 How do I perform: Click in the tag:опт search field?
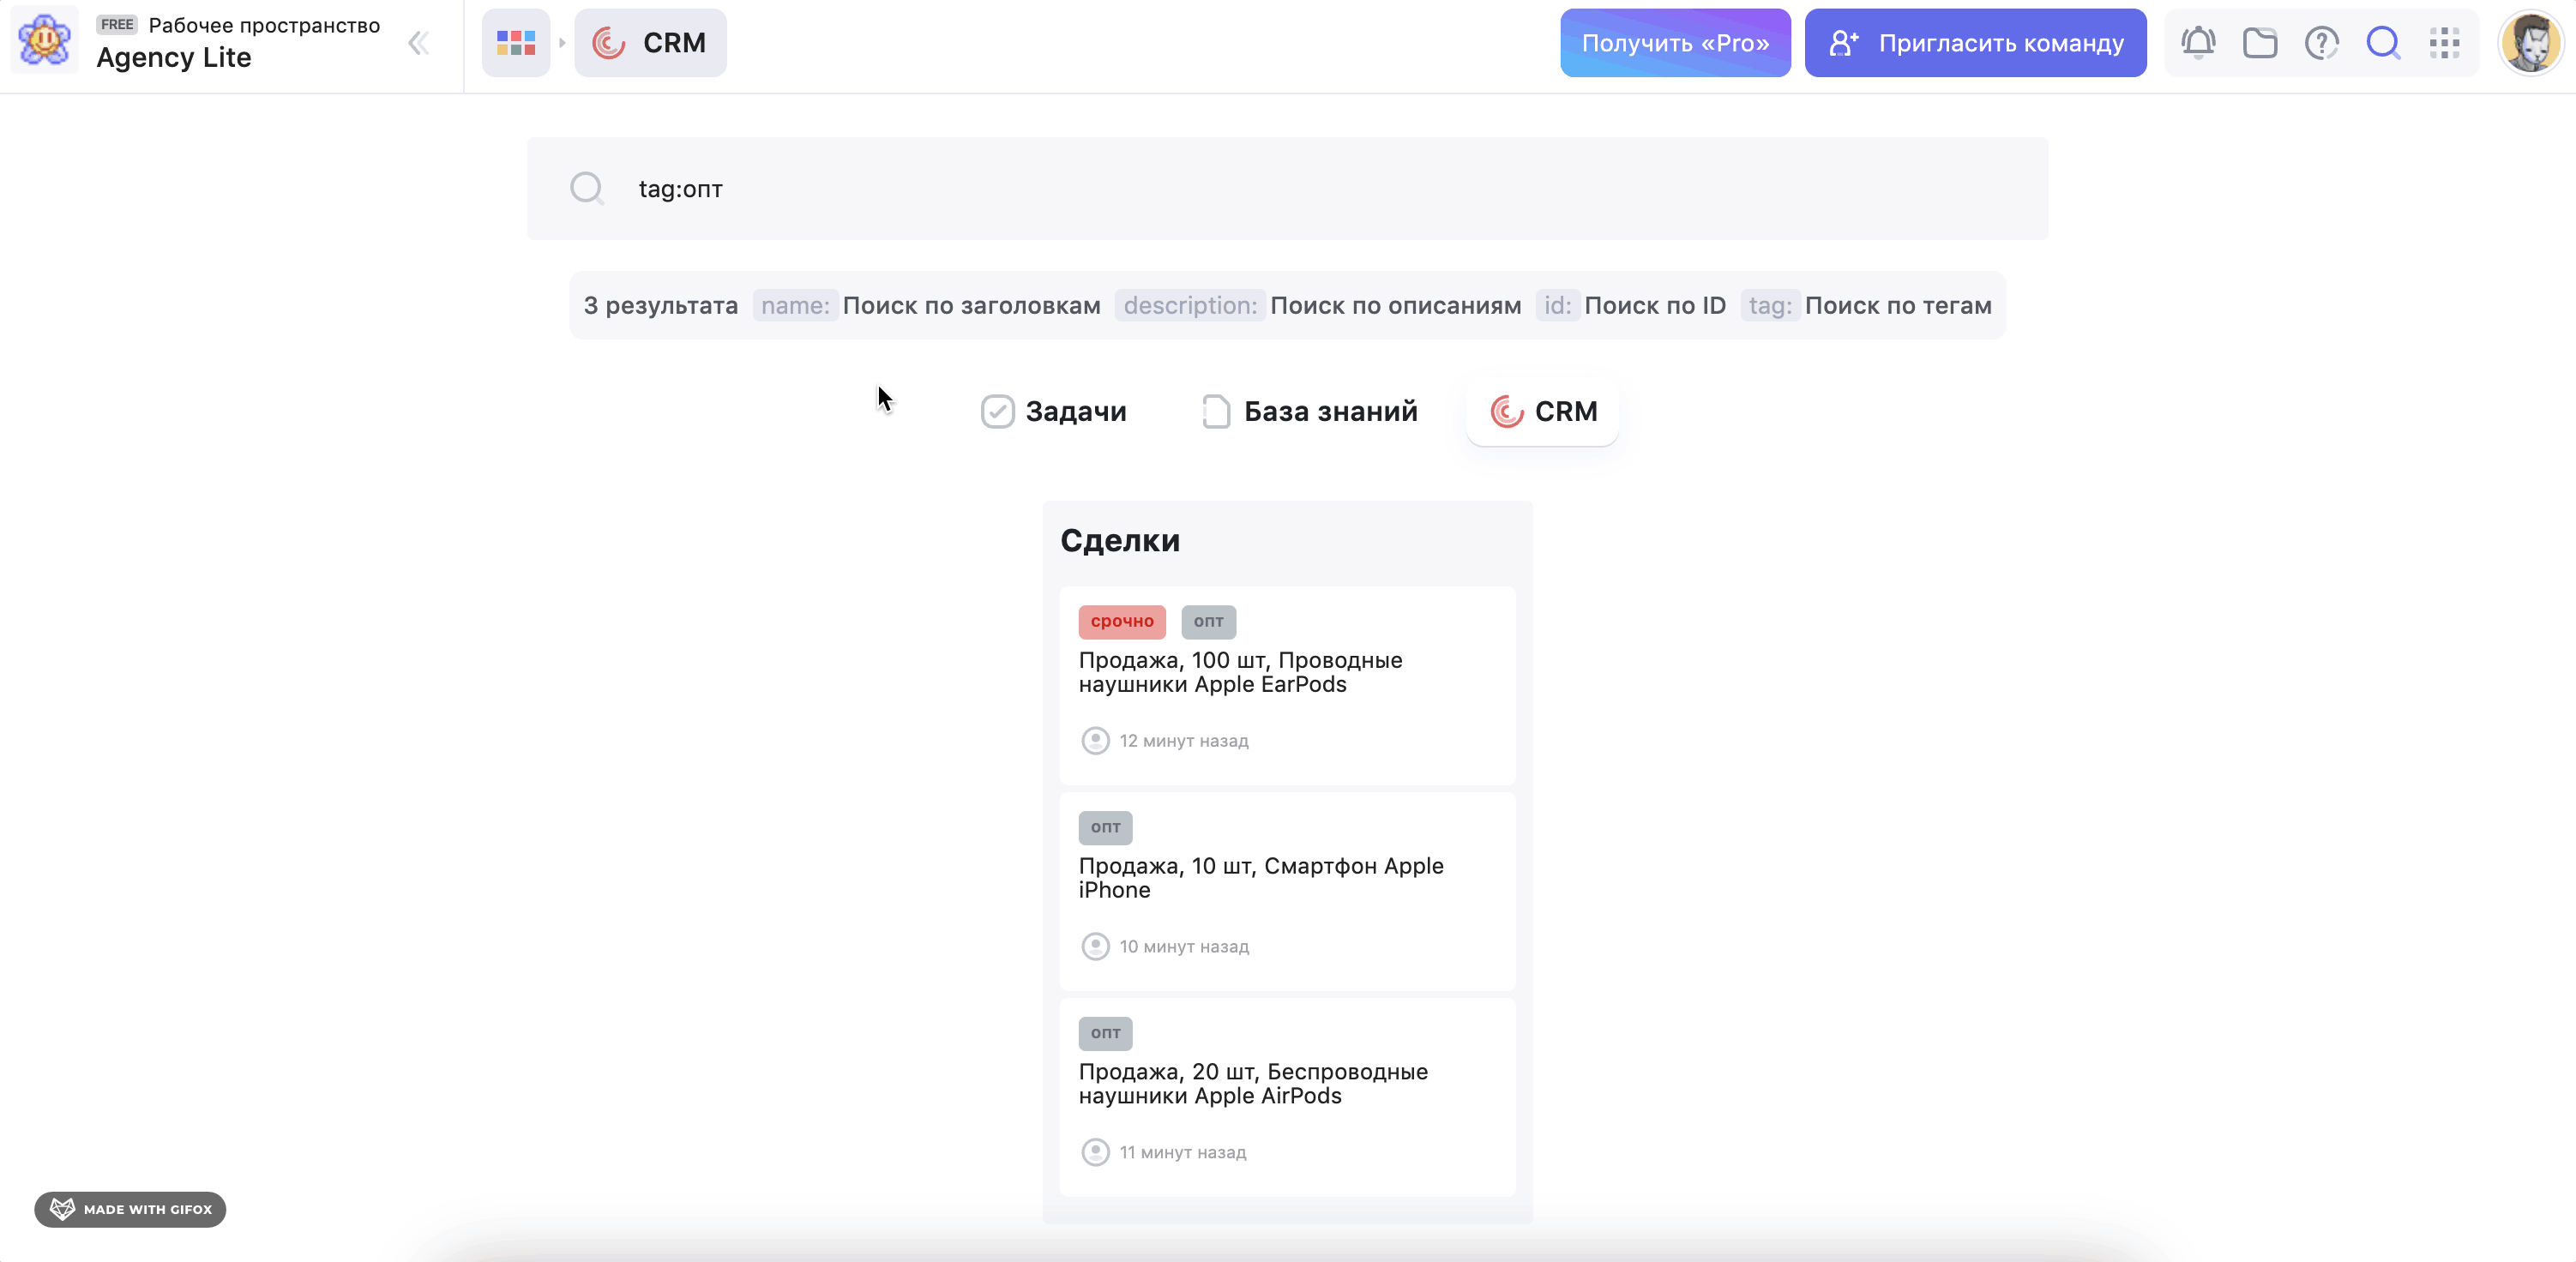1288,189
